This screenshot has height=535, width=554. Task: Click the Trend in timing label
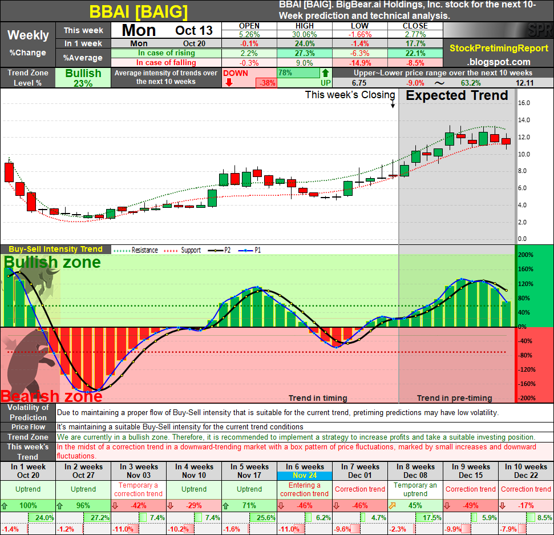click(318, 398)
